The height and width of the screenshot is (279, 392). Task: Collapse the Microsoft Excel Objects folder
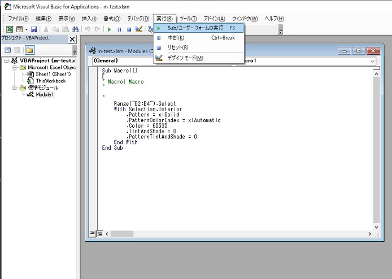click(15, 67)
